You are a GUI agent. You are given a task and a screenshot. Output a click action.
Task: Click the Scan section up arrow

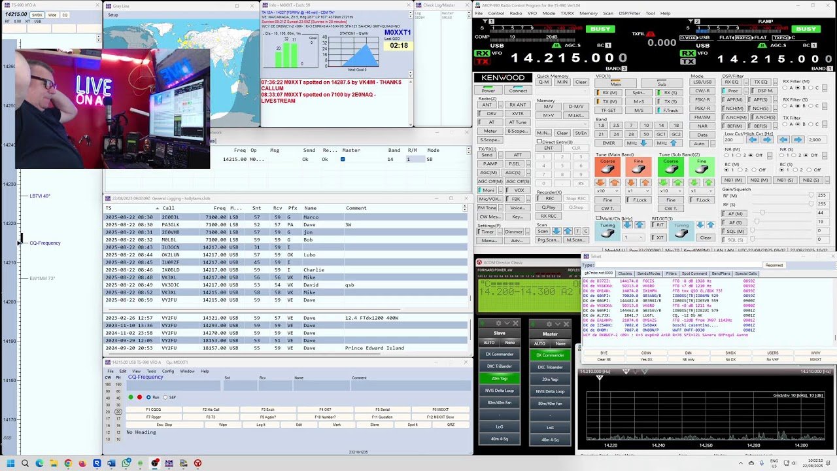pyautogui.click(x=567, y=231)
